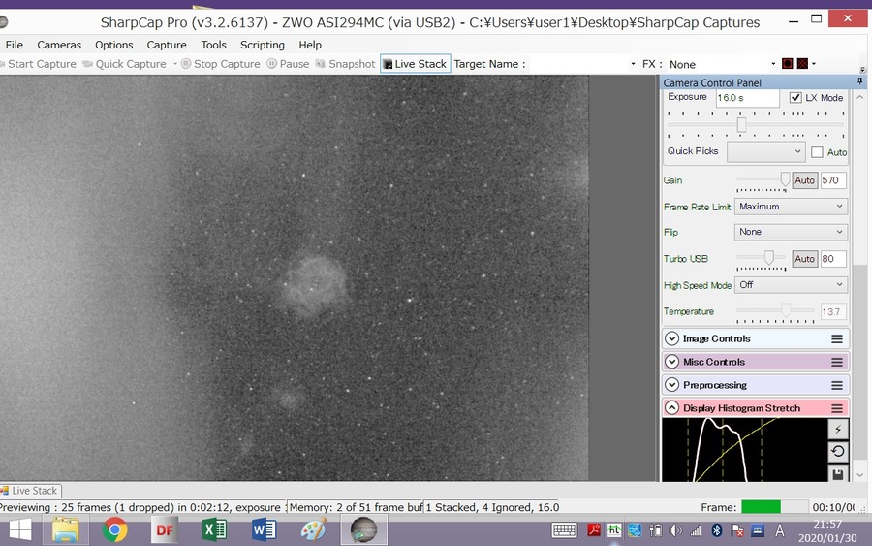Open the Frame Rate Limit dropdown
872x546 pixels.
pyautogui.click(x=791, y=207)
